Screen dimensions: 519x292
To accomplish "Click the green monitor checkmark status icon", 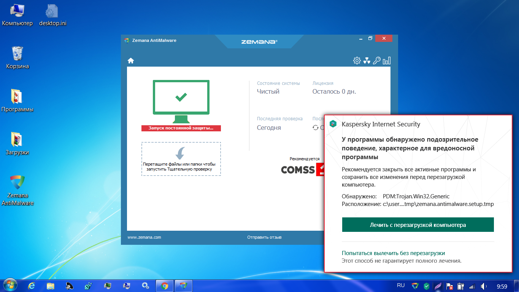I will point(181,101).
